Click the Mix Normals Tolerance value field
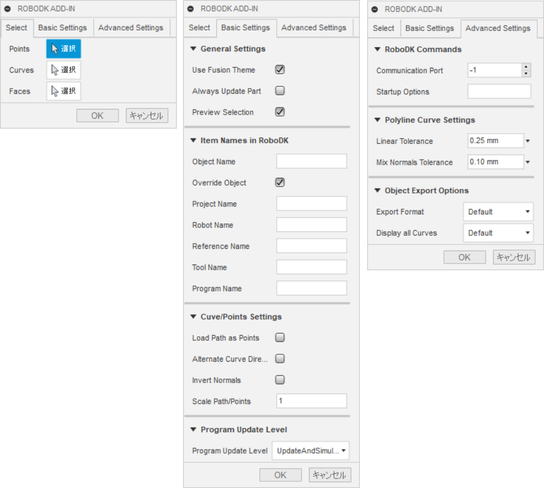Viewport: 544px width, 488px height. tap(495, 162)
